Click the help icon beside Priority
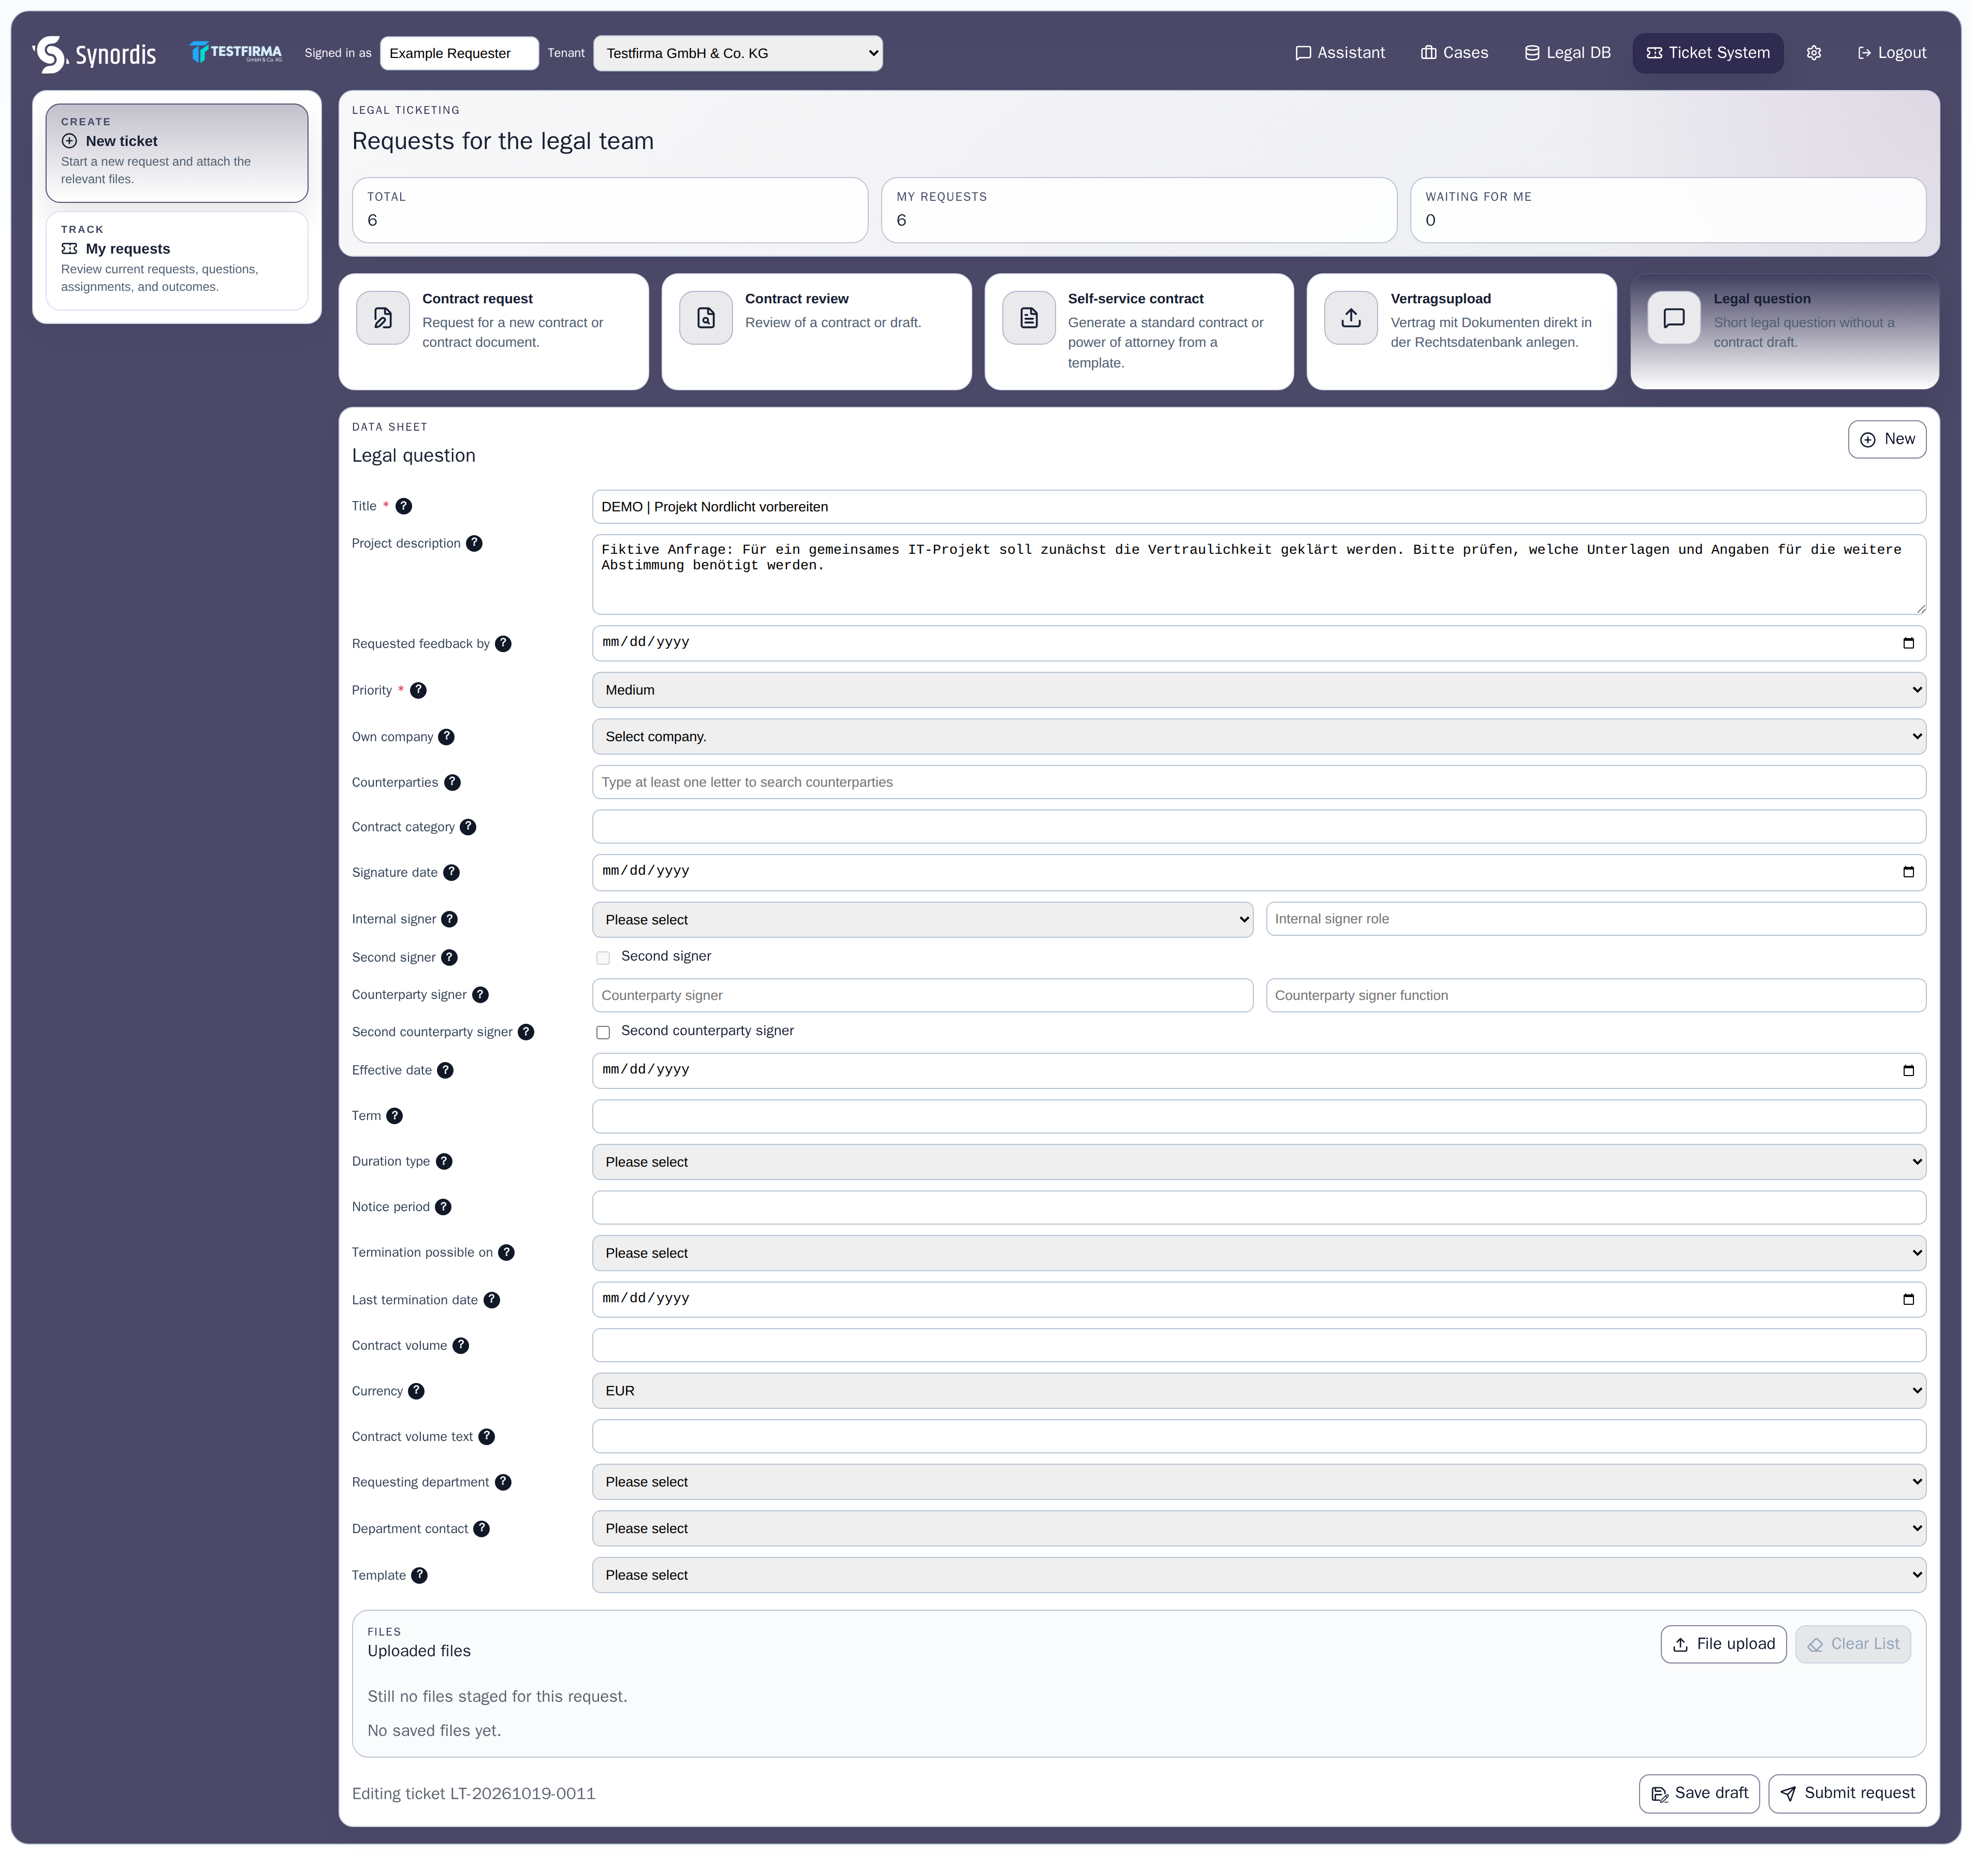 point(418,690)
